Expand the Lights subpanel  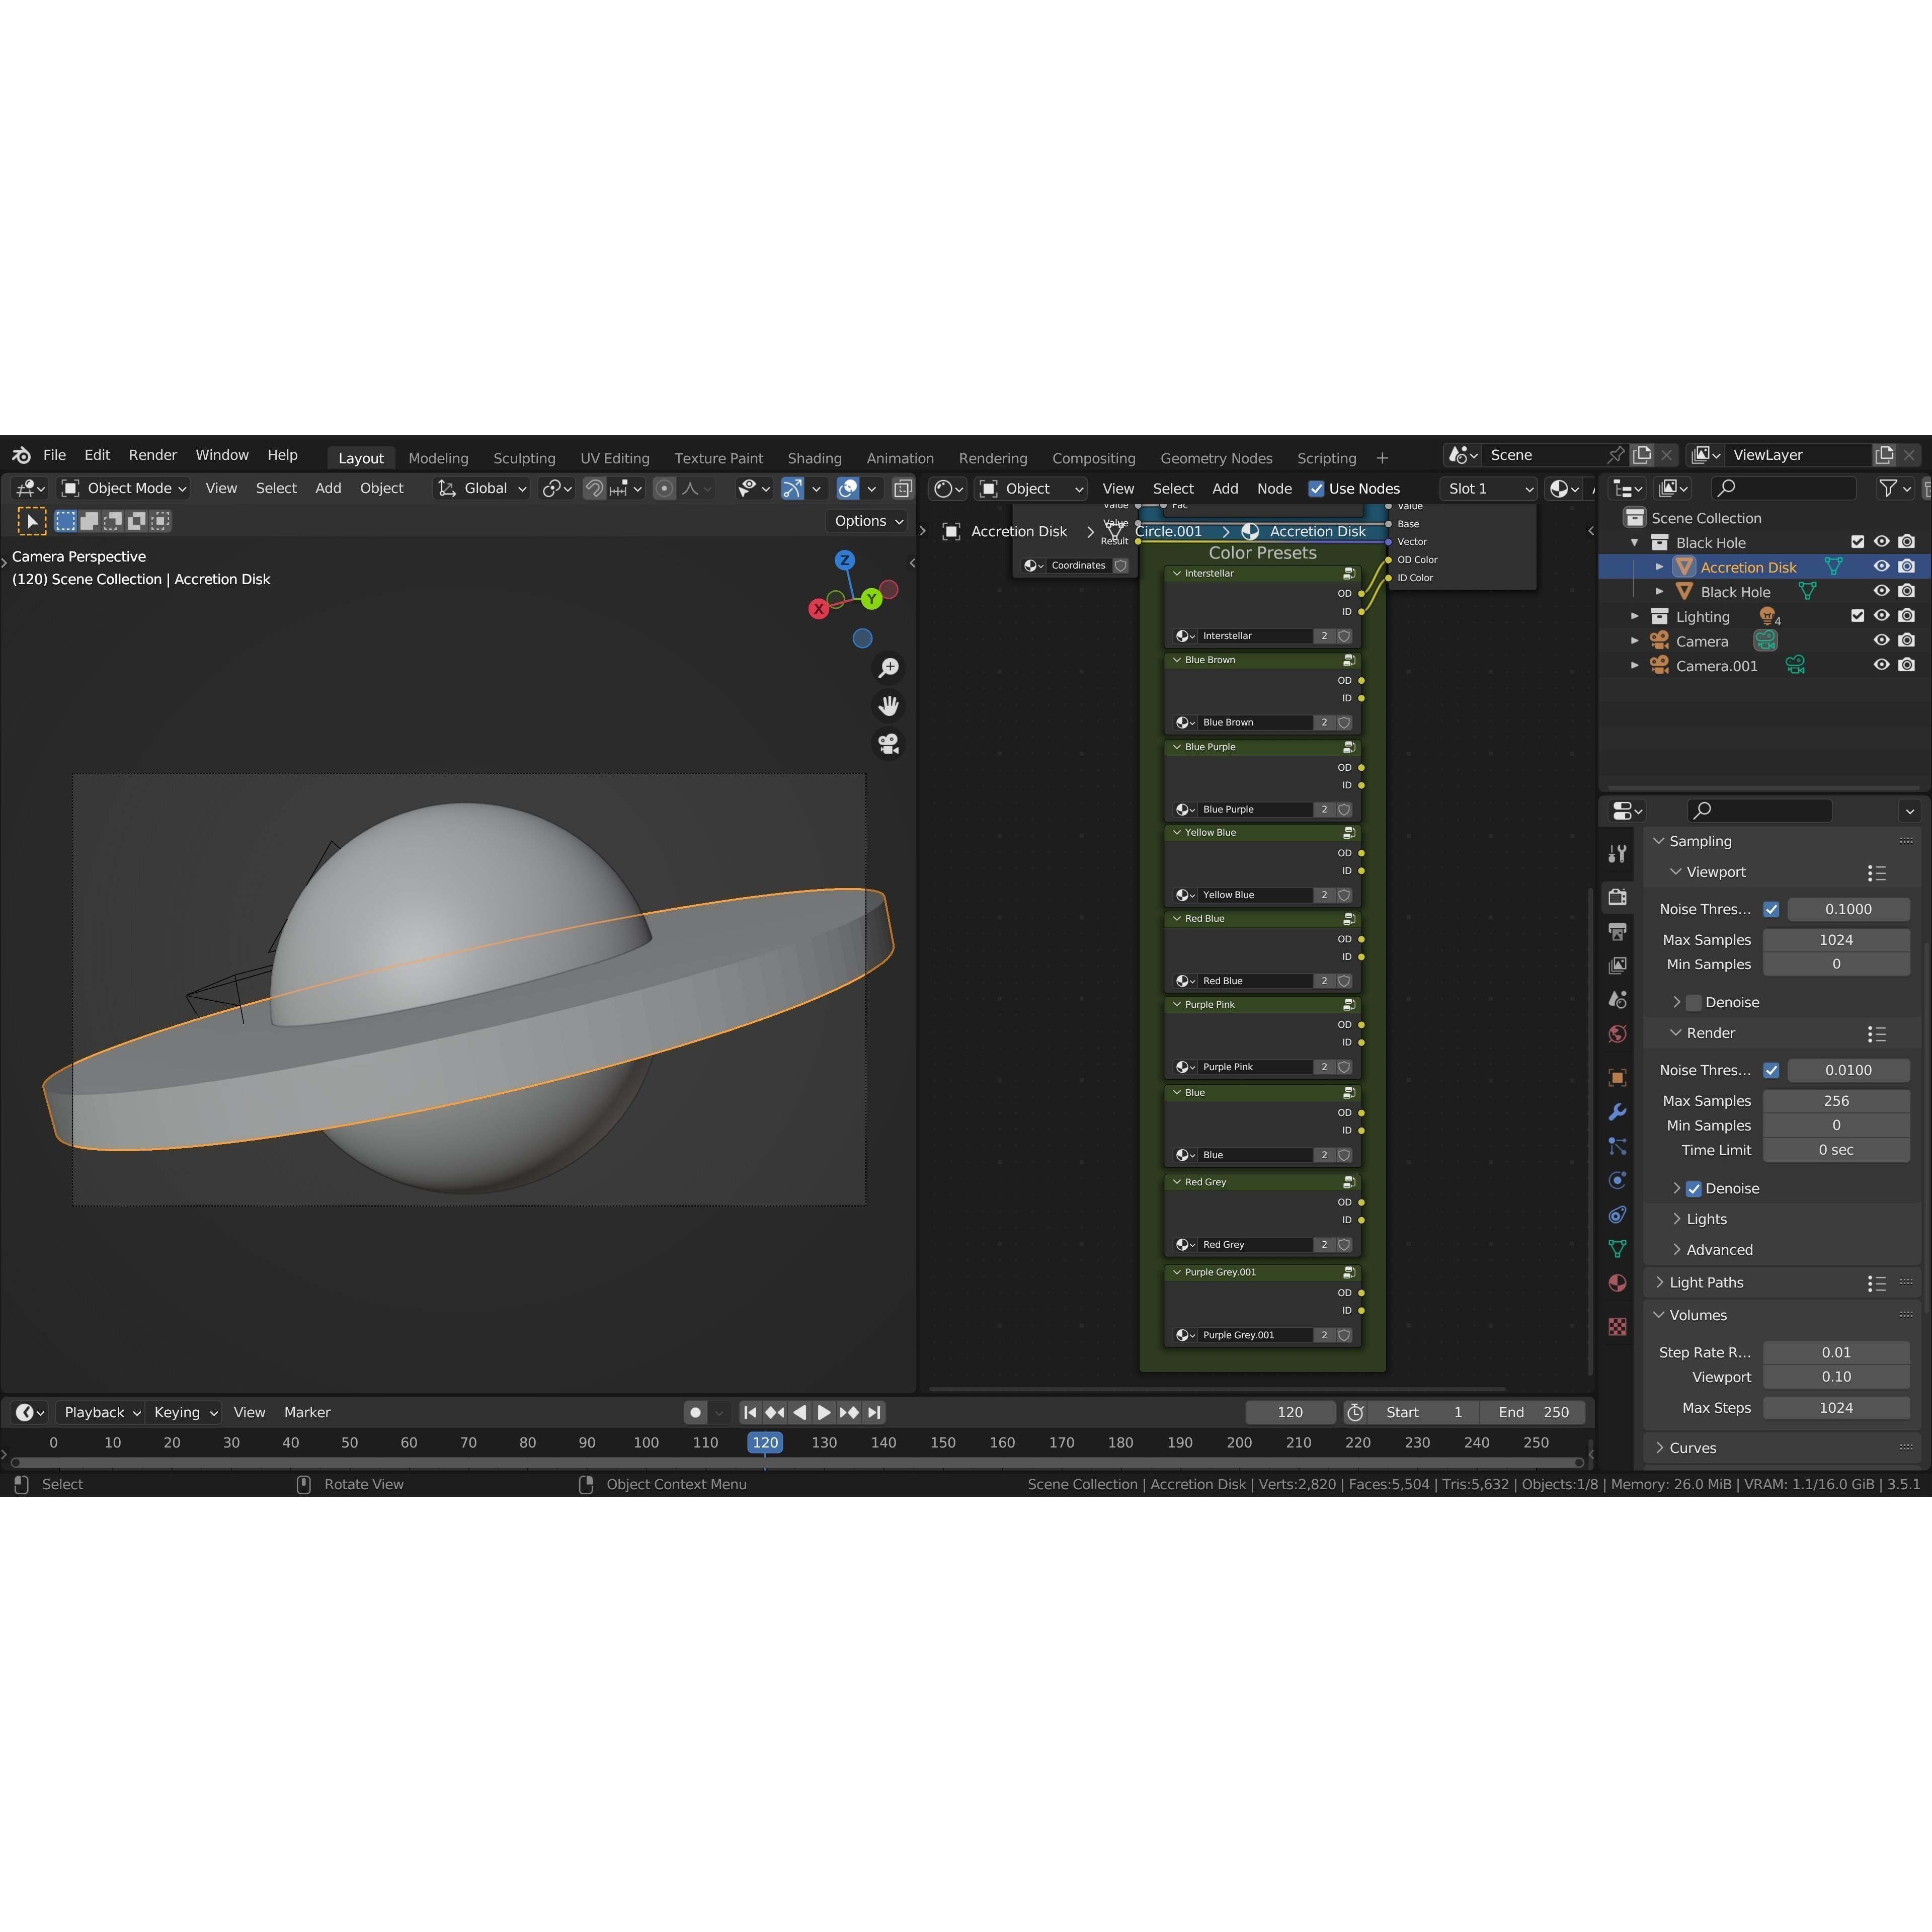pyautogui.click(x=1677, y=1219)
